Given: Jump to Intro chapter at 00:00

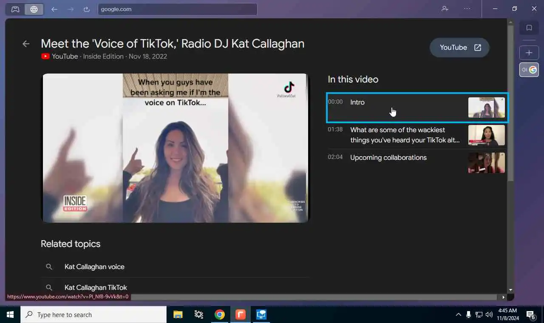Looking at the screenshot, I should 417,108.
